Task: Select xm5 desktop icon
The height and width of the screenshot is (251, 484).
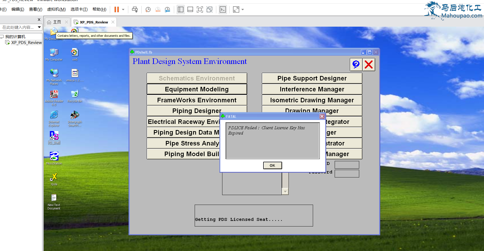Action: click(75, 55)
